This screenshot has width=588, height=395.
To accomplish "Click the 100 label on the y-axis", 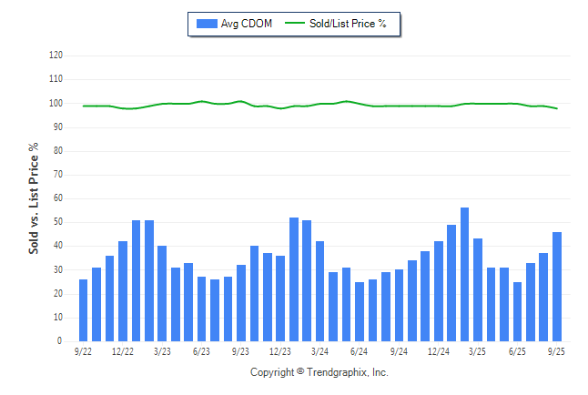I will [x=56, y=103].
